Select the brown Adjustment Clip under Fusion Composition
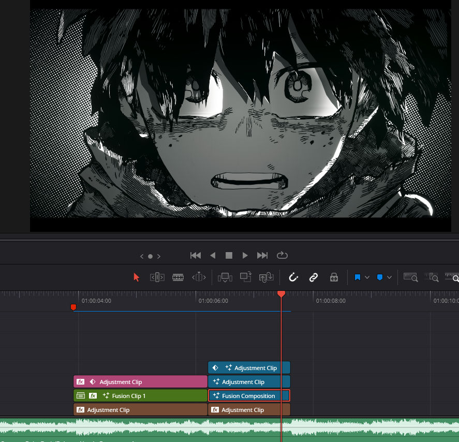Screen dimensions: 459x442 [249, 410]
